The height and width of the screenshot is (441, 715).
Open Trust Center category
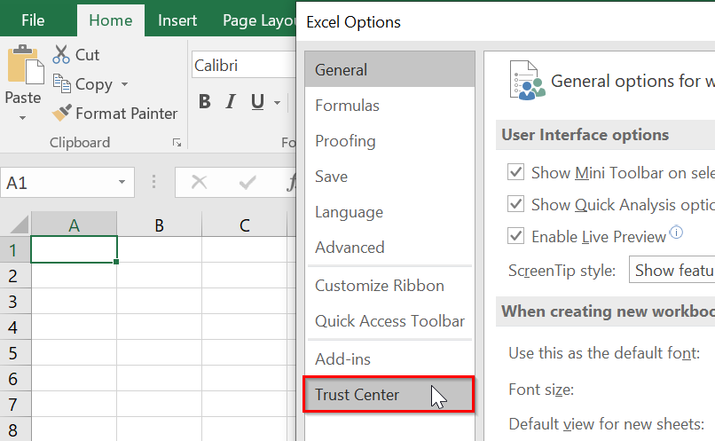point(389,395)
